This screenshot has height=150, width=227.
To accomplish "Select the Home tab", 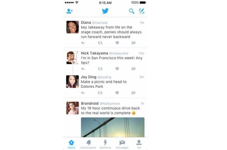I will click(x=71, y=144).
